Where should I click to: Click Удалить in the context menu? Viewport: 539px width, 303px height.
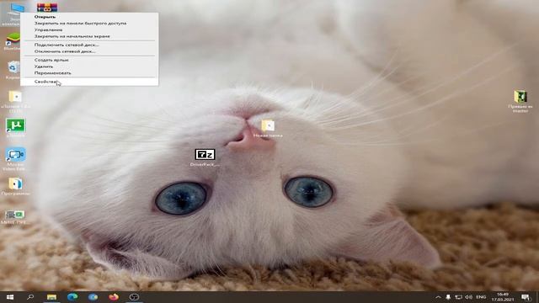44,66
